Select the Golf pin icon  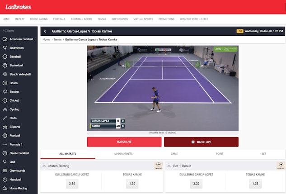tap(5, 162)
